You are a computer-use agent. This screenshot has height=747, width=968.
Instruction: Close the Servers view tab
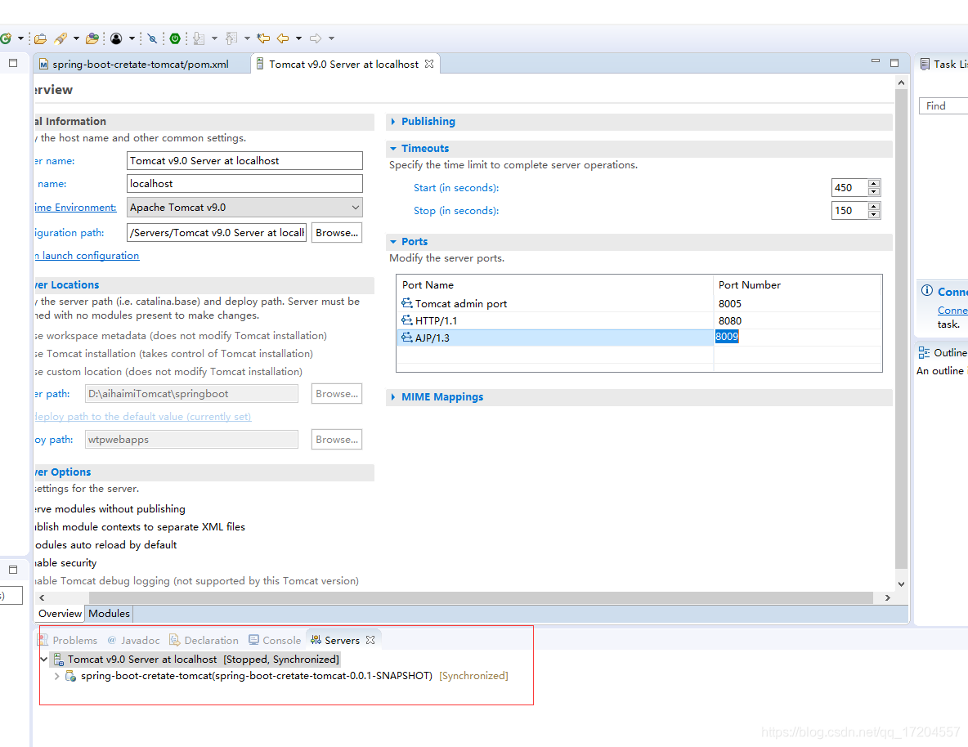370,640
